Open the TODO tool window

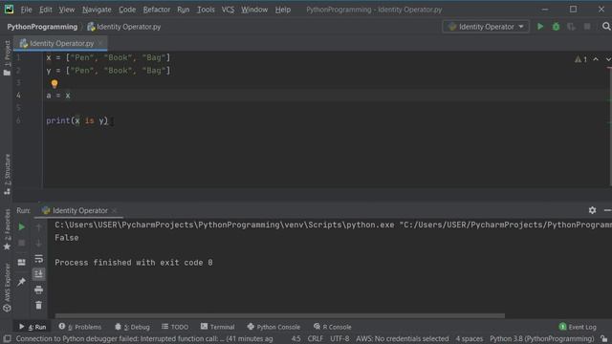175,327
